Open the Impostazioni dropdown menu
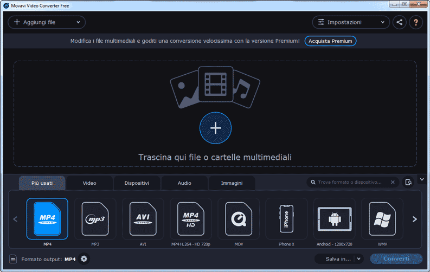Screen dimensions: 430x272 pyautogui.click(x=351, y=22)
